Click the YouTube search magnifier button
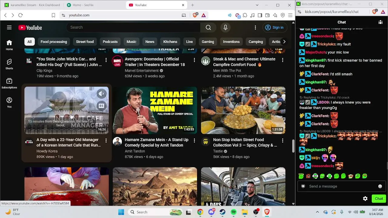The width and height of the screenshot is (388, 218). [208, 28]
